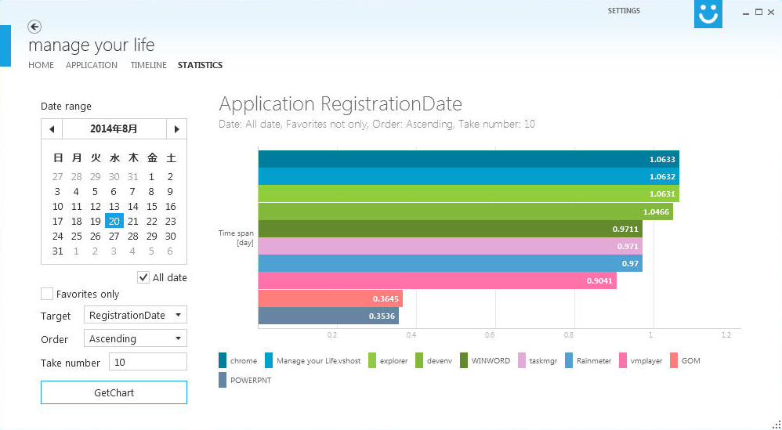Open SETTINGS link at top

(x=624, y=11)
